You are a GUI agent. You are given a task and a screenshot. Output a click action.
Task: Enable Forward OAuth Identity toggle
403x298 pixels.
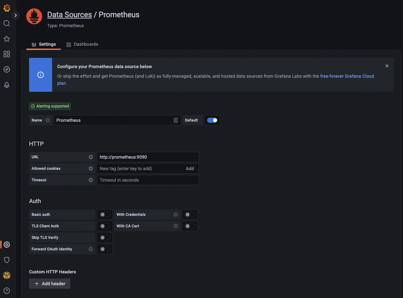click(x=105, y=249)
